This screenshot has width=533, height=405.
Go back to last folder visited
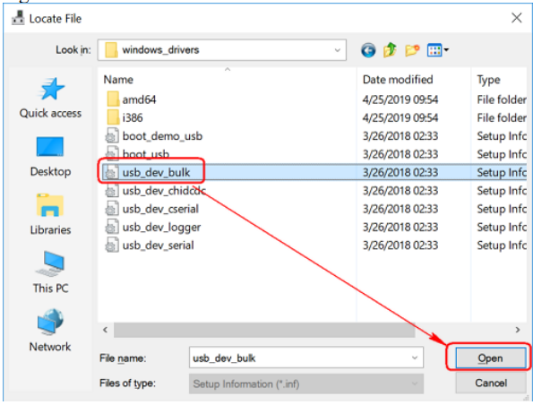click(x=368, y=50)
